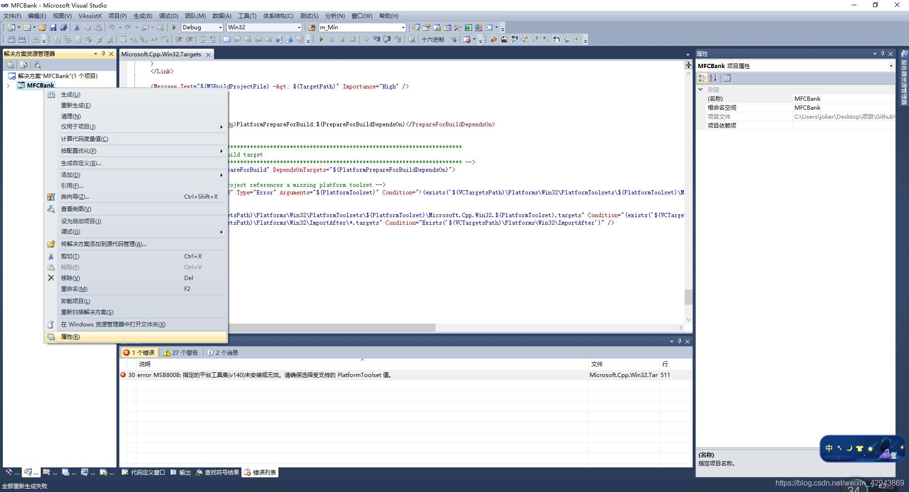
Task: Click the Comment Out Selection icon
Action: pos(202,39)
